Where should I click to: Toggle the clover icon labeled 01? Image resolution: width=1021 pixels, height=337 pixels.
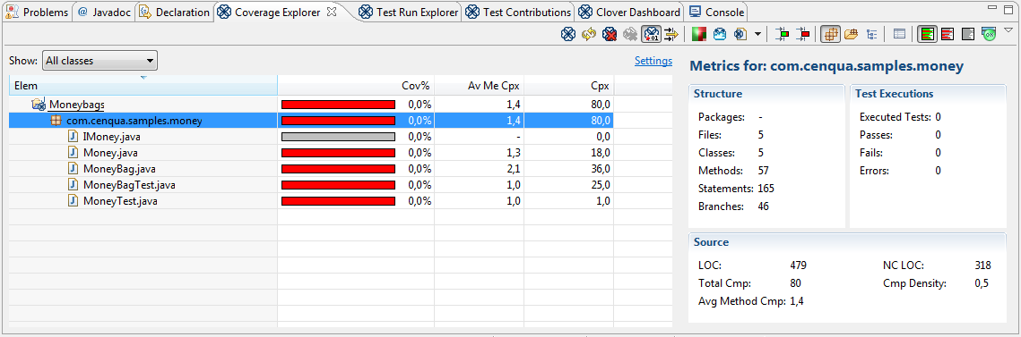pos(651,34)
